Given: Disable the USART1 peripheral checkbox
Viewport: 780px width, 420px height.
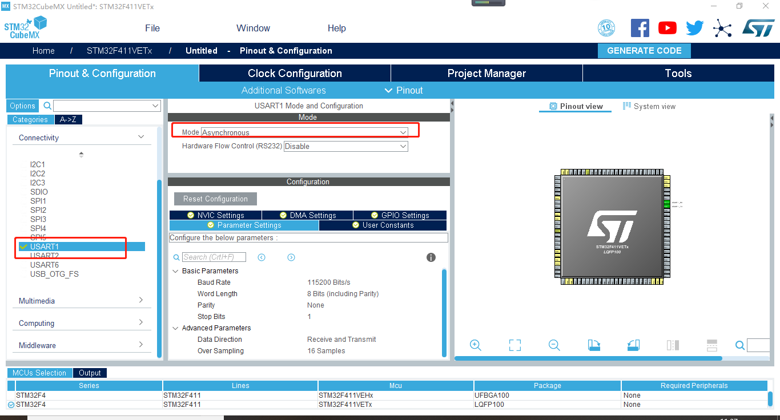Looking at the screenshot, I should tap(23, 247).
